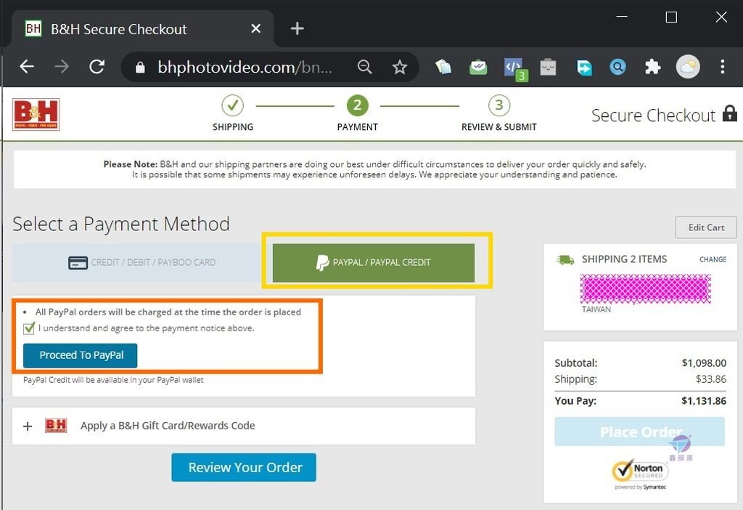Image resolution: width=743 pixels, height=510 pixels.
Task: Bookmark this page with the star icon
Action: (x=400, y=67)
